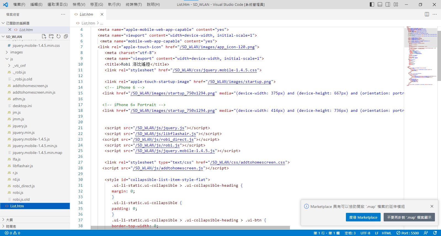Open the explorer views more actions ellipsis

tap(63, 14)
